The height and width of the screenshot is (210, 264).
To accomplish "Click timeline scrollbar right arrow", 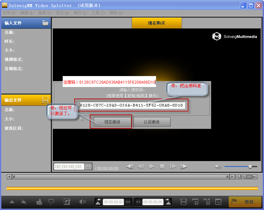I will [232, 177].
